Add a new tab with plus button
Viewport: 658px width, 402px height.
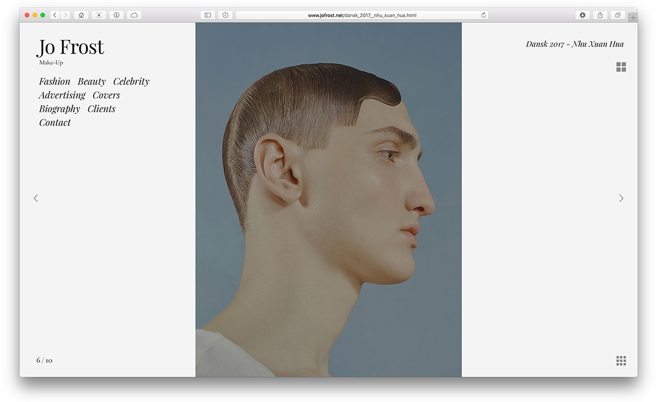coord(633,18)
